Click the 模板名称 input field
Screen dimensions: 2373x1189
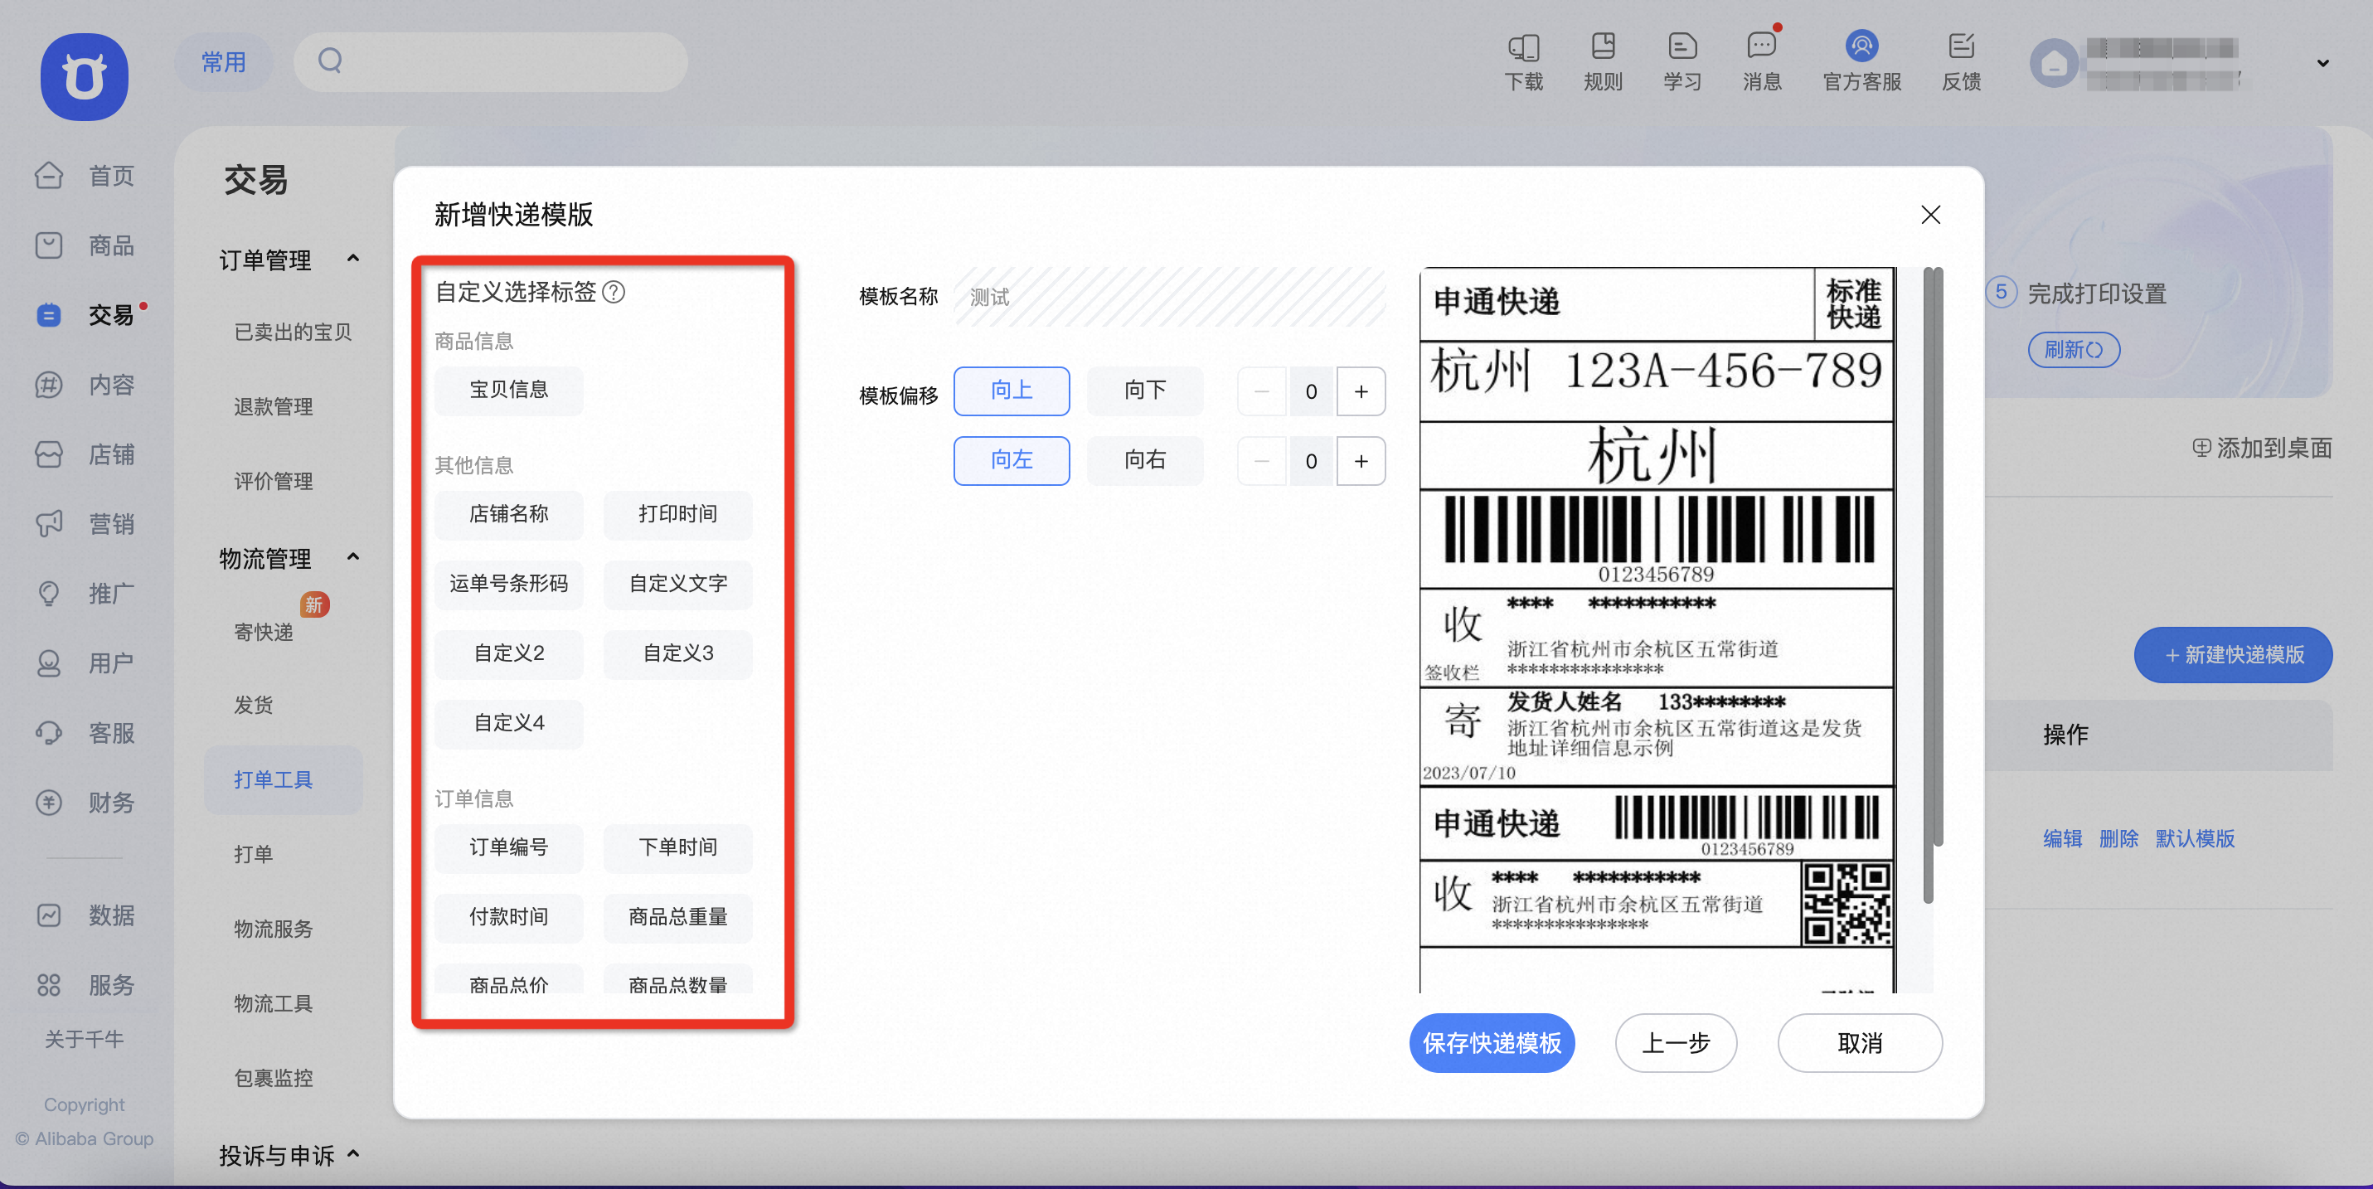(1170, 297)
